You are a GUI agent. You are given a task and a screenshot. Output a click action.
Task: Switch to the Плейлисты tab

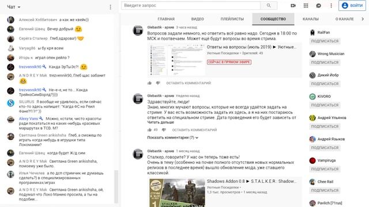[232, 19]
